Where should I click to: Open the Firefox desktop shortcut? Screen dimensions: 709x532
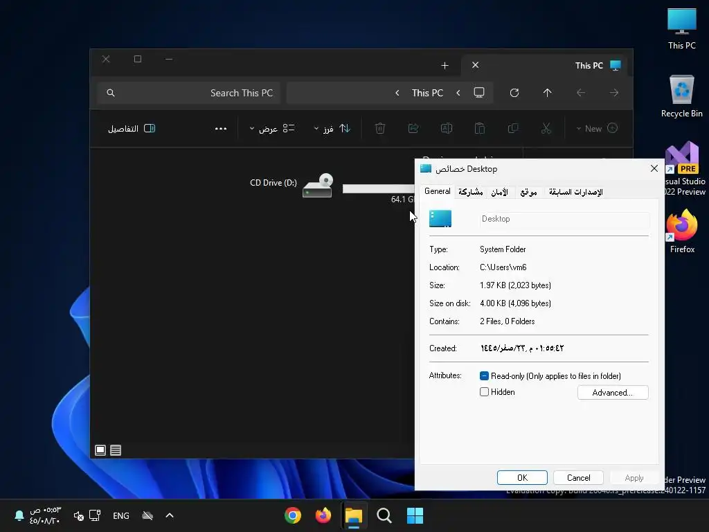[682, 231]
